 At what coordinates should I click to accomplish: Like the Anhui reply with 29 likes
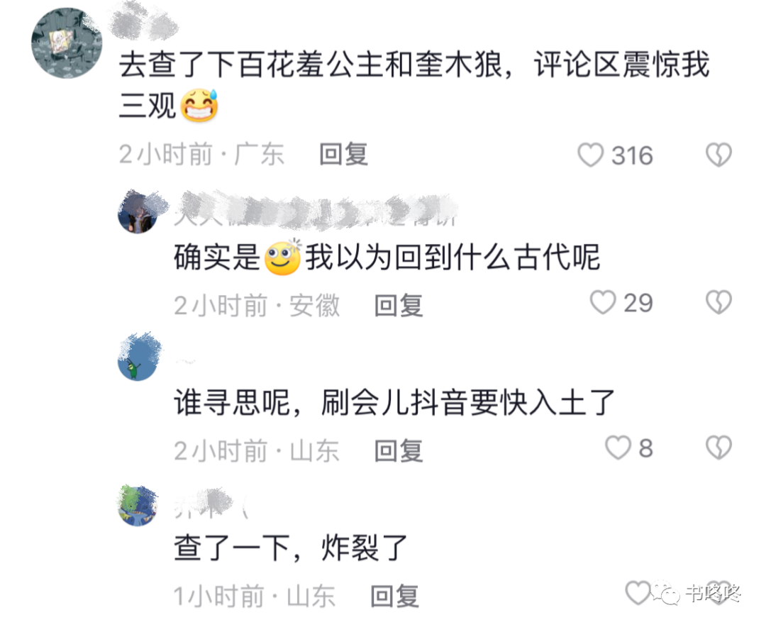[603, 302]
